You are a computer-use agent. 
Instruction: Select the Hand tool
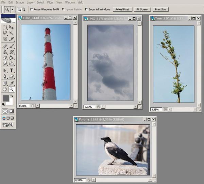coord(5,89)
